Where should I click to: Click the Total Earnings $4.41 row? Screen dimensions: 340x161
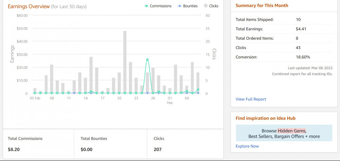tap(284, 29)
